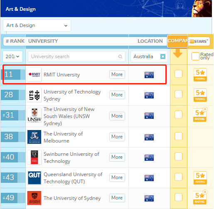
Task: Click the Australian flag in QUT row
Action: [x=149, y=178]
